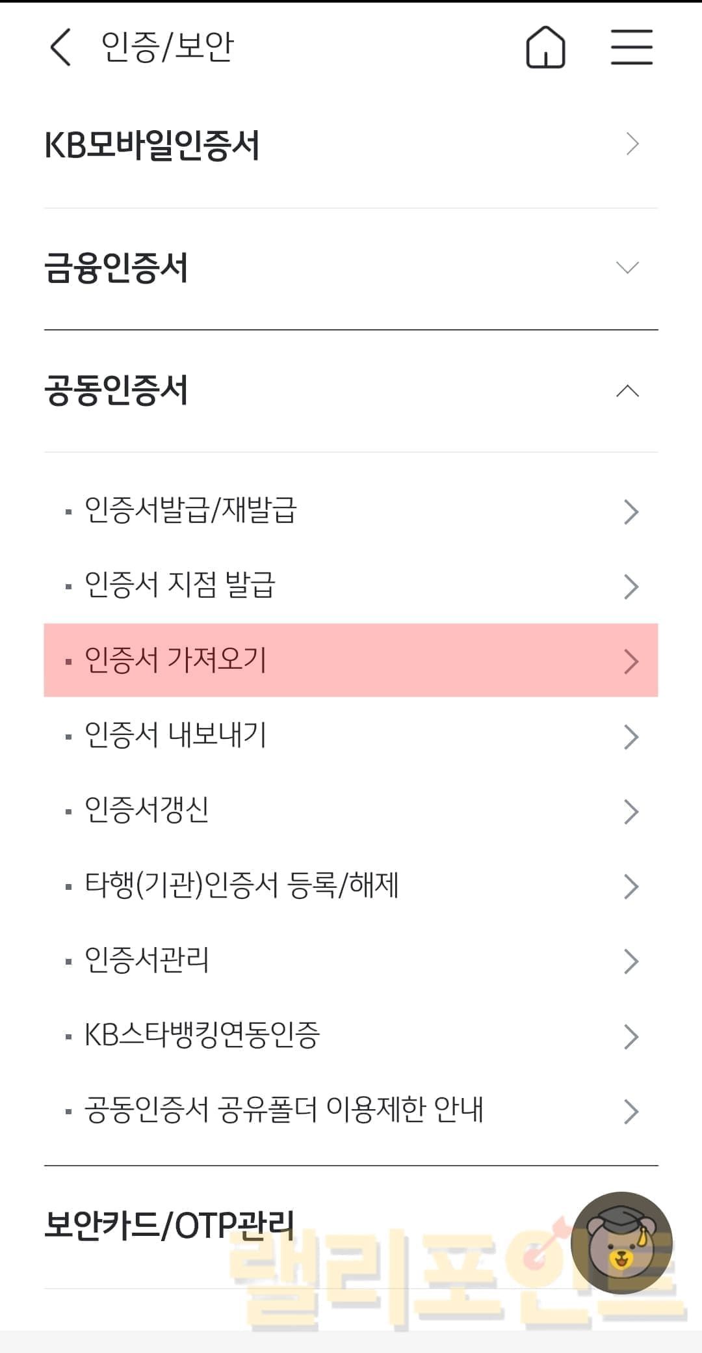The image size is (702, 1353).
Task: Click chevron next to 인증서발급/재발급
Action: coord(630,512)
